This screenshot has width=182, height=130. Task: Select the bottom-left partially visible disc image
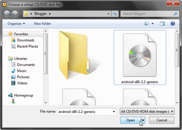(79, 97)
